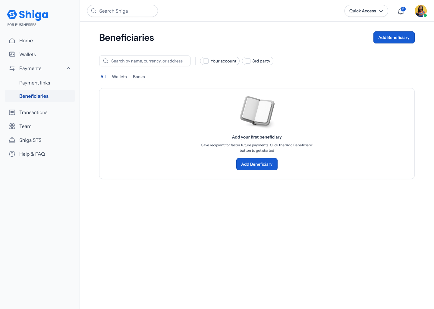This screenshot has height=309, width=434.
Task: Click the Shiga STS bell-tray icon
Action: point(12,140)
